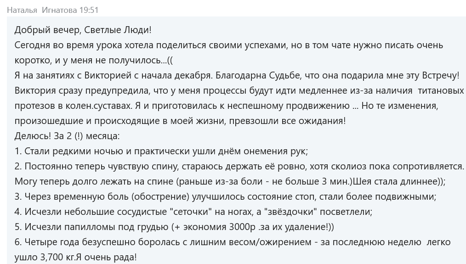Click the line starting "произошедшие и происходящие"
The width and height of the screenshot is (466, 264).
point(180,121)
